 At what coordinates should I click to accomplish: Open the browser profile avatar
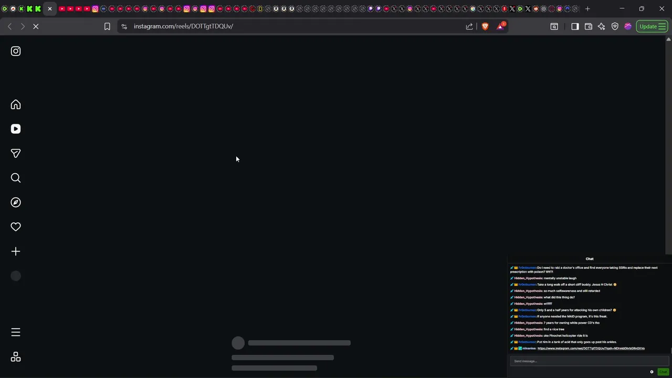pos(628,26)
